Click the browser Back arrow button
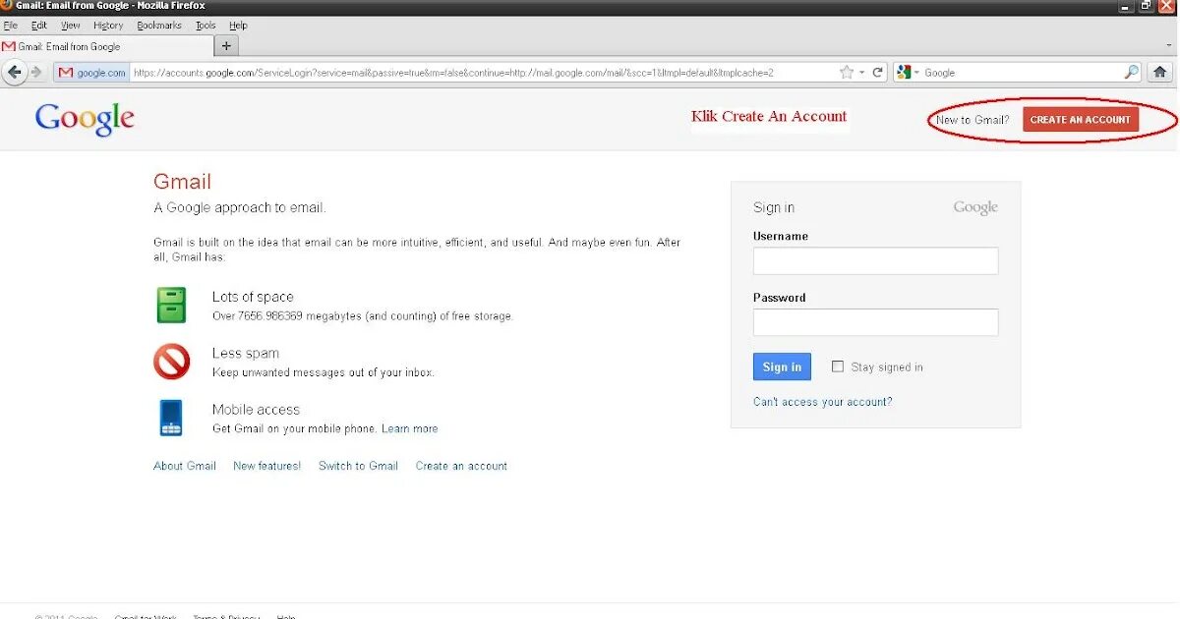Screen dimensions: 1180x619 pos(14,72)
